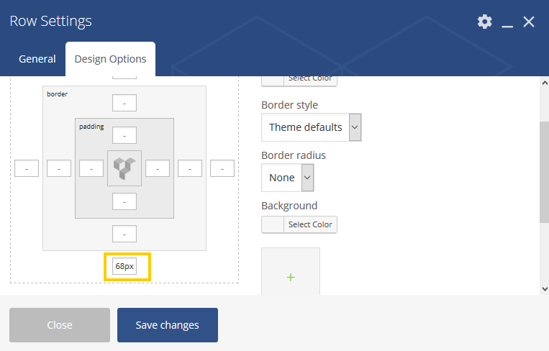Open the Border style dropdown arrow
The height and width of the screenshot is (351, 549).
[x=355, y=127]
